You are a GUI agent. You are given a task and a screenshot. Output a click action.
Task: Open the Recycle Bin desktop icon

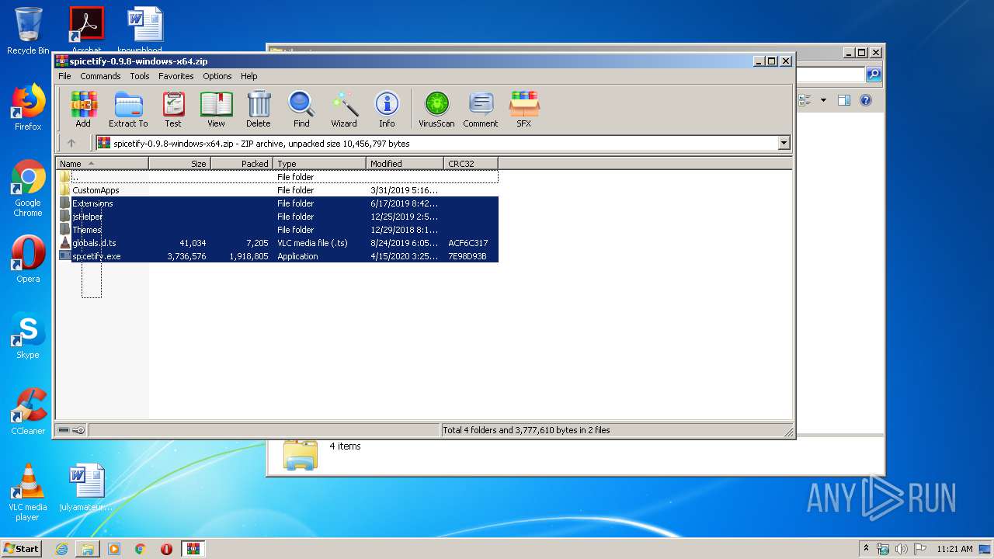pos(28,31)
